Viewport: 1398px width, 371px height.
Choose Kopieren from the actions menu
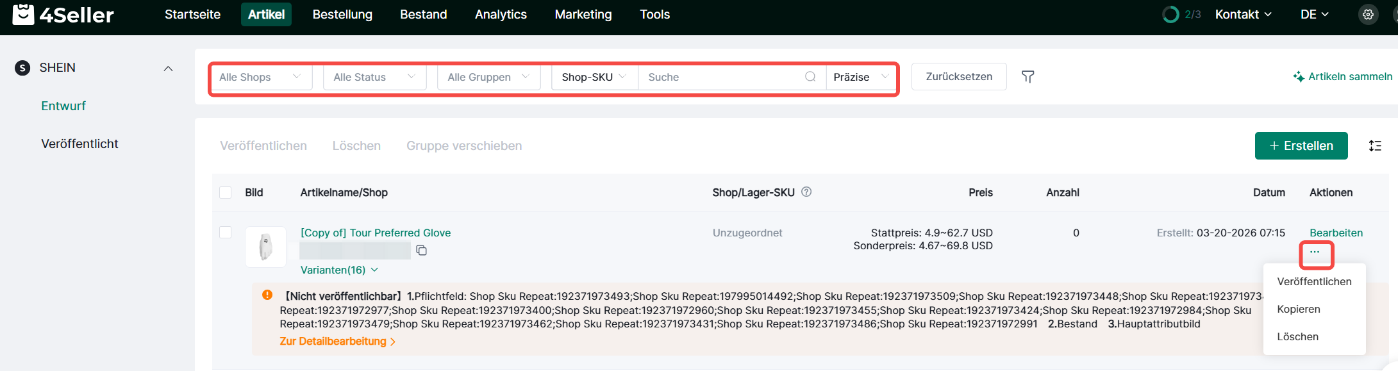click(x=1298, y=309)
